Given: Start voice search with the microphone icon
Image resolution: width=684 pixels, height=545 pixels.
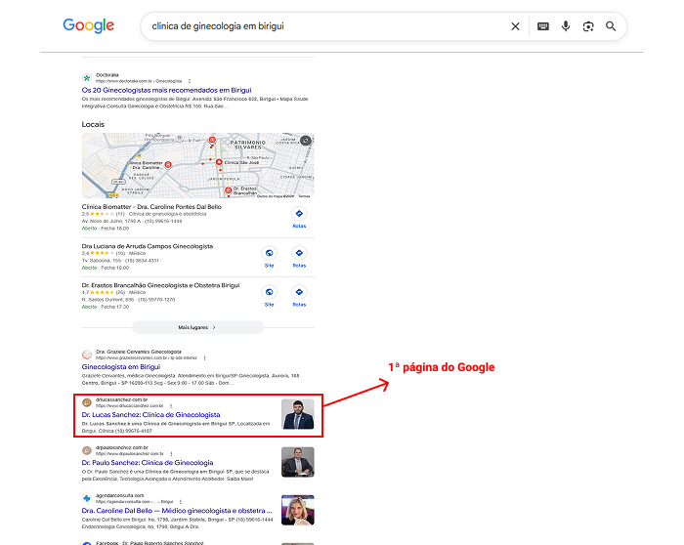Looking at the screenshot, I should pos(566,26).
